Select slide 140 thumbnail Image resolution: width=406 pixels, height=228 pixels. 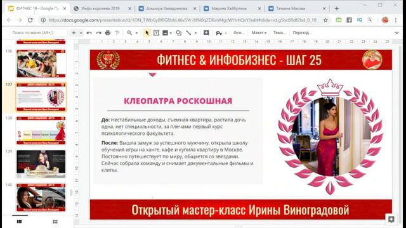(x=41, y=198)
